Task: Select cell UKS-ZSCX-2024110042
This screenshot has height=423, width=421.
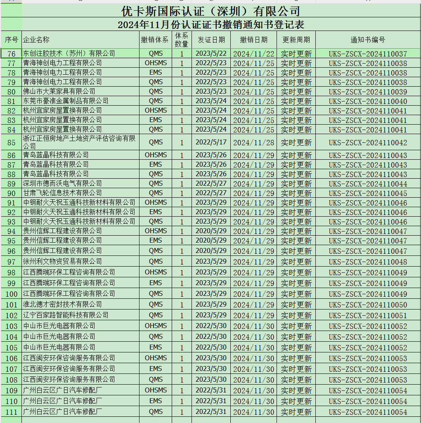Action: point(368,142)
